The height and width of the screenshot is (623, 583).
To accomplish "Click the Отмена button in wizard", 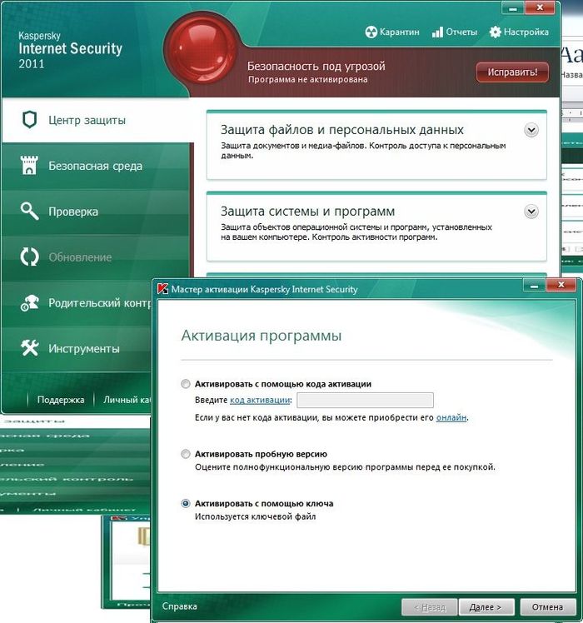I will pos(547,607).
